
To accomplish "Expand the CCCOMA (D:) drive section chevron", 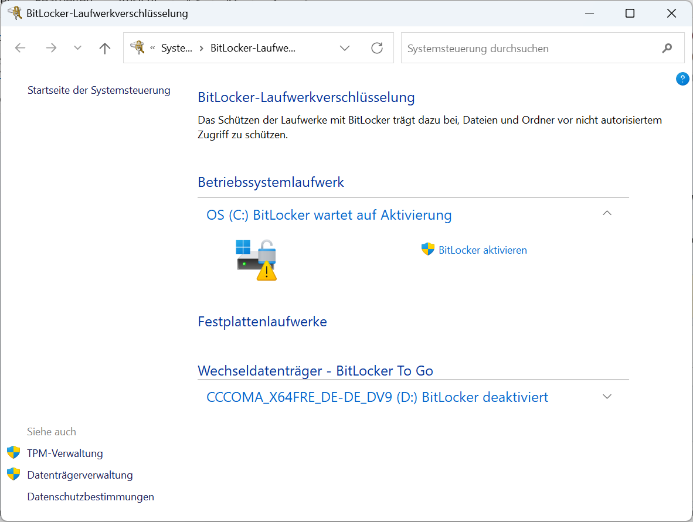I will click(607, 397).
